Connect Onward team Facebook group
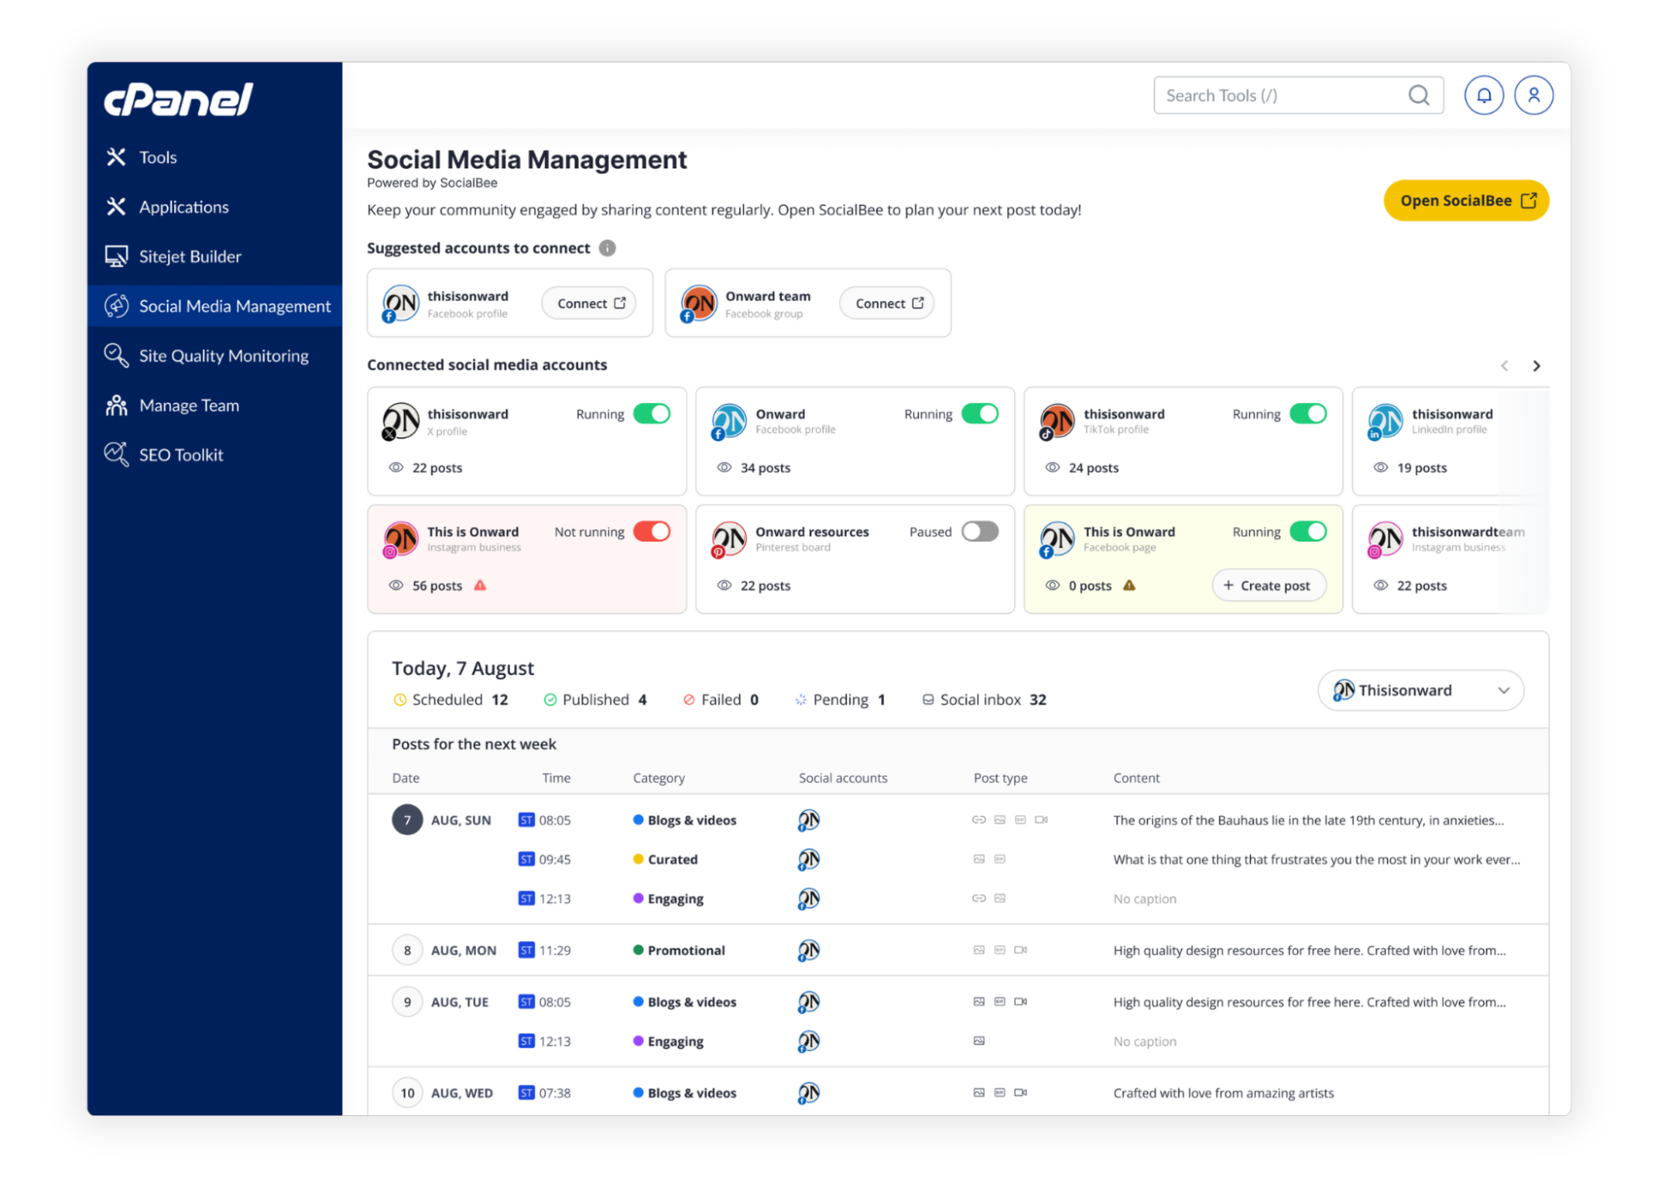1658x1179 pixels. [887, 303]
